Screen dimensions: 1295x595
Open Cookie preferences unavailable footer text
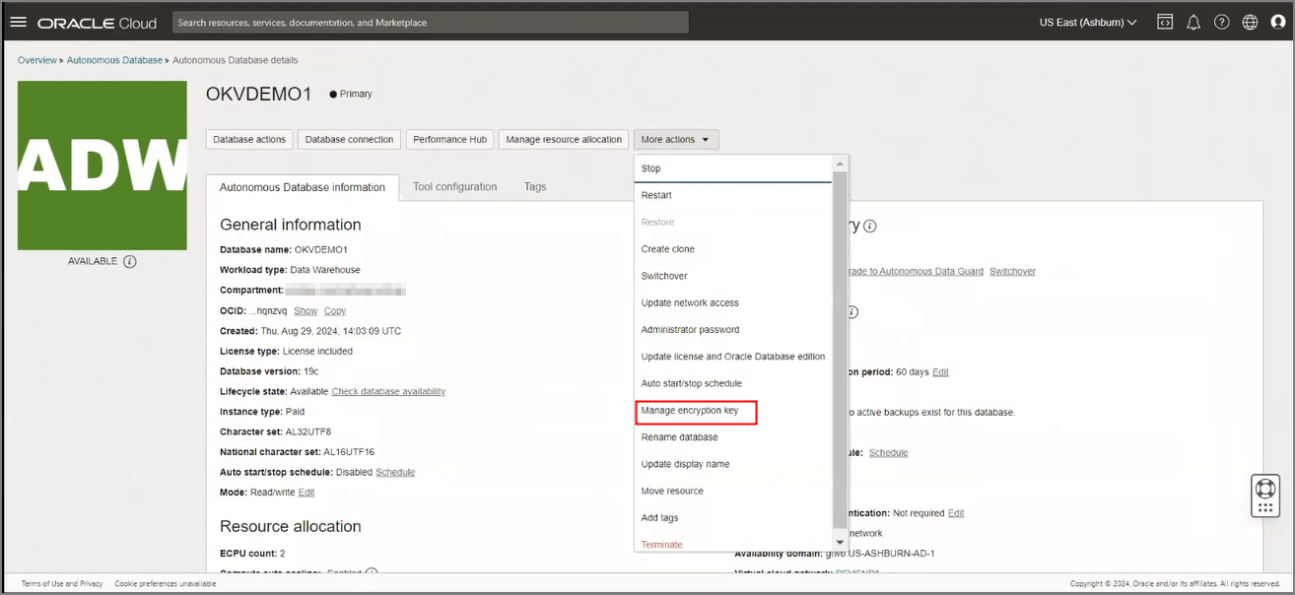pyautogui.click(x=166, y=583)
